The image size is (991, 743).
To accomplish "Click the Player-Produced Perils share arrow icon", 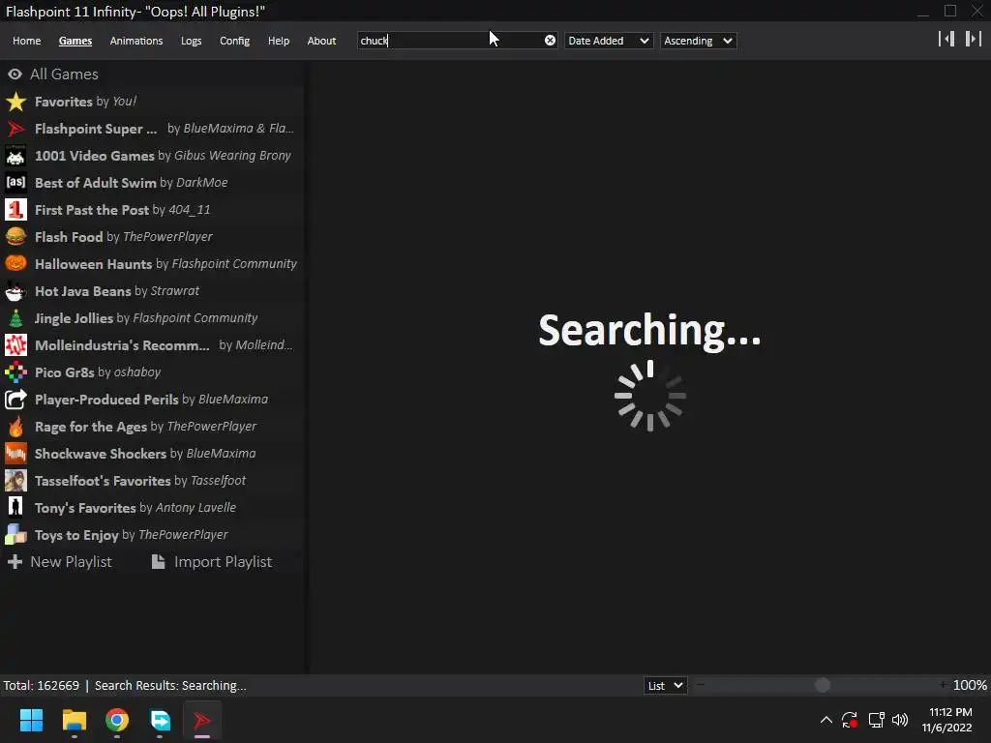I will (15, 400).
